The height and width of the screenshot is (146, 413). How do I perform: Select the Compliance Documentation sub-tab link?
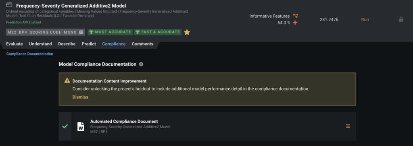(x=30, y=54)
